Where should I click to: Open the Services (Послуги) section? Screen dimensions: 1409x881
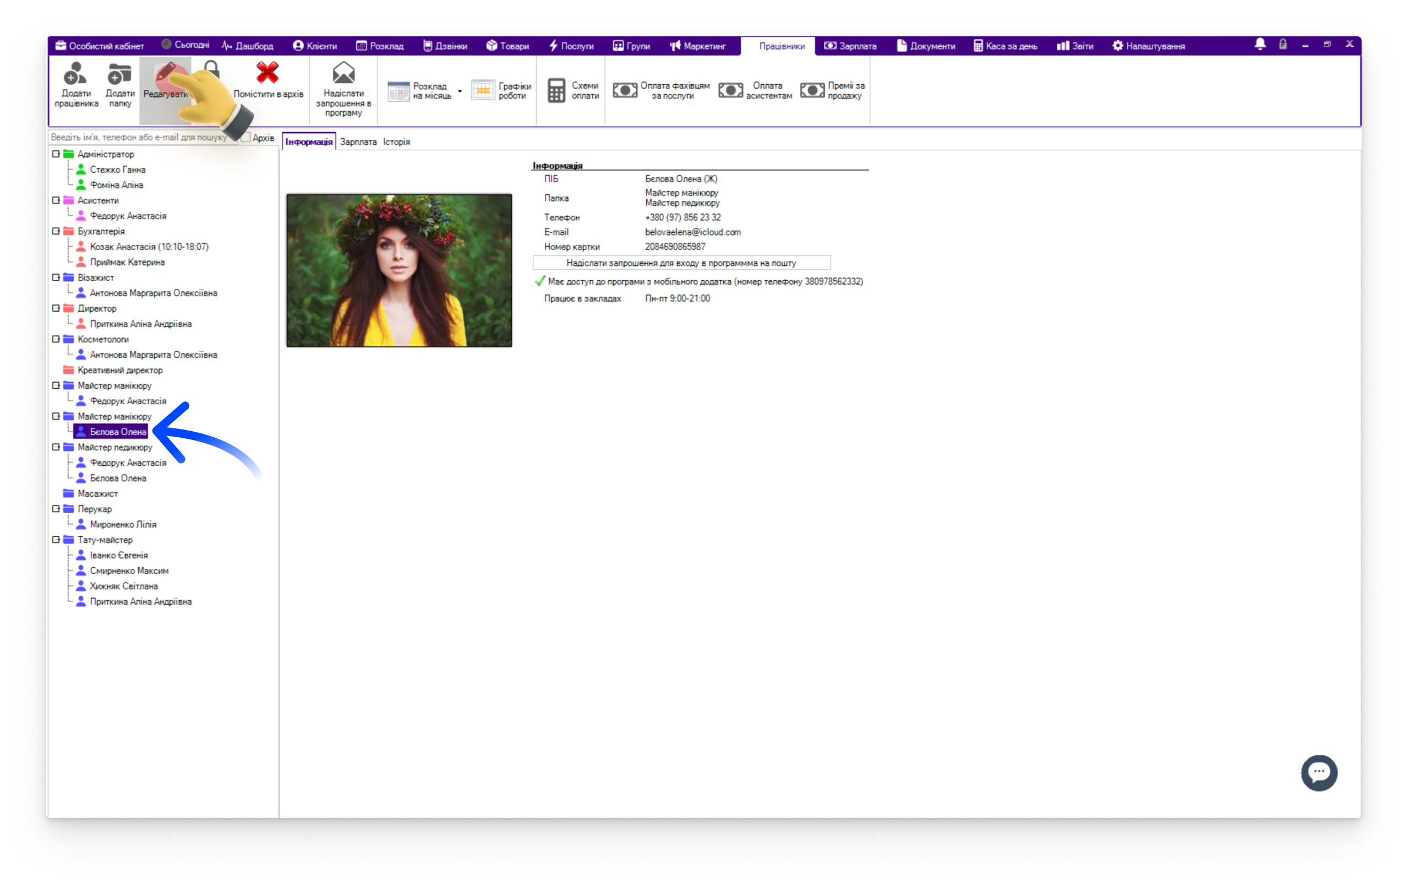click(x=571, y=46)
